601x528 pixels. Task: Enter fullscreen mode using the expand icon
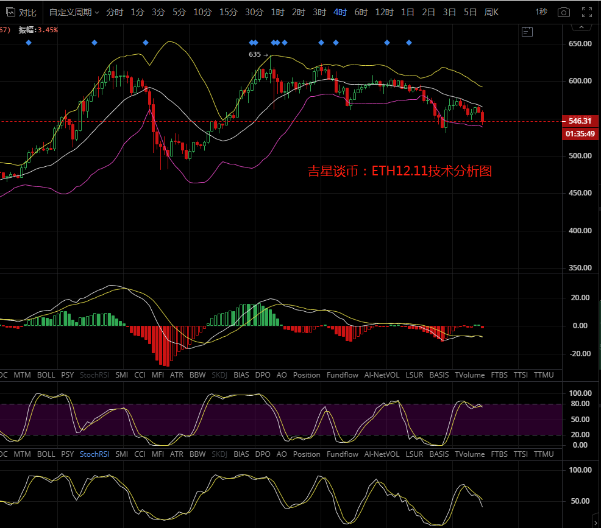pos(586,12)
